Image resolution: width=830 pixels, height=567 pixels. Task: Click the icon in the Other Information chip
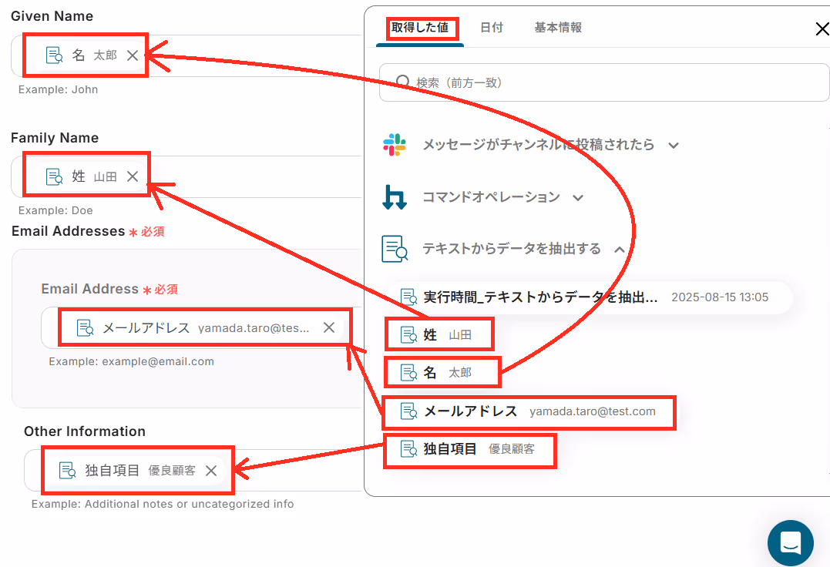coord(67,470)
